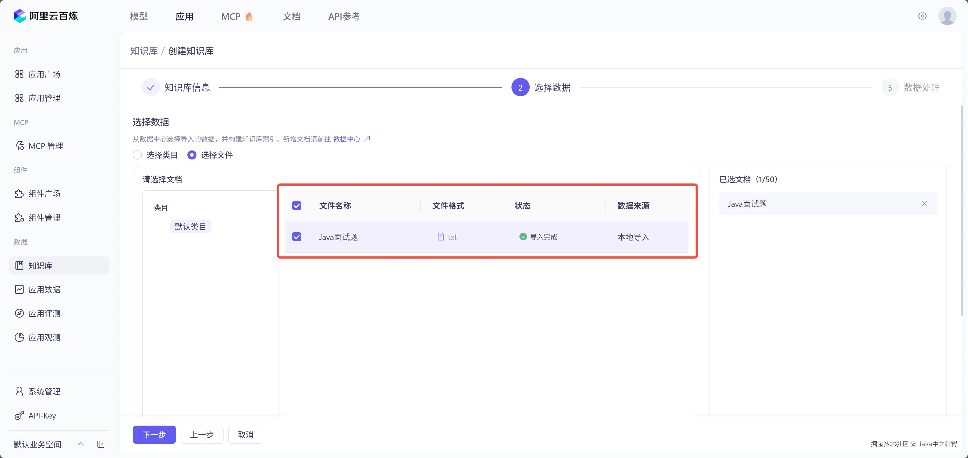Open the 文档 top navigation tab

[291, 16]
